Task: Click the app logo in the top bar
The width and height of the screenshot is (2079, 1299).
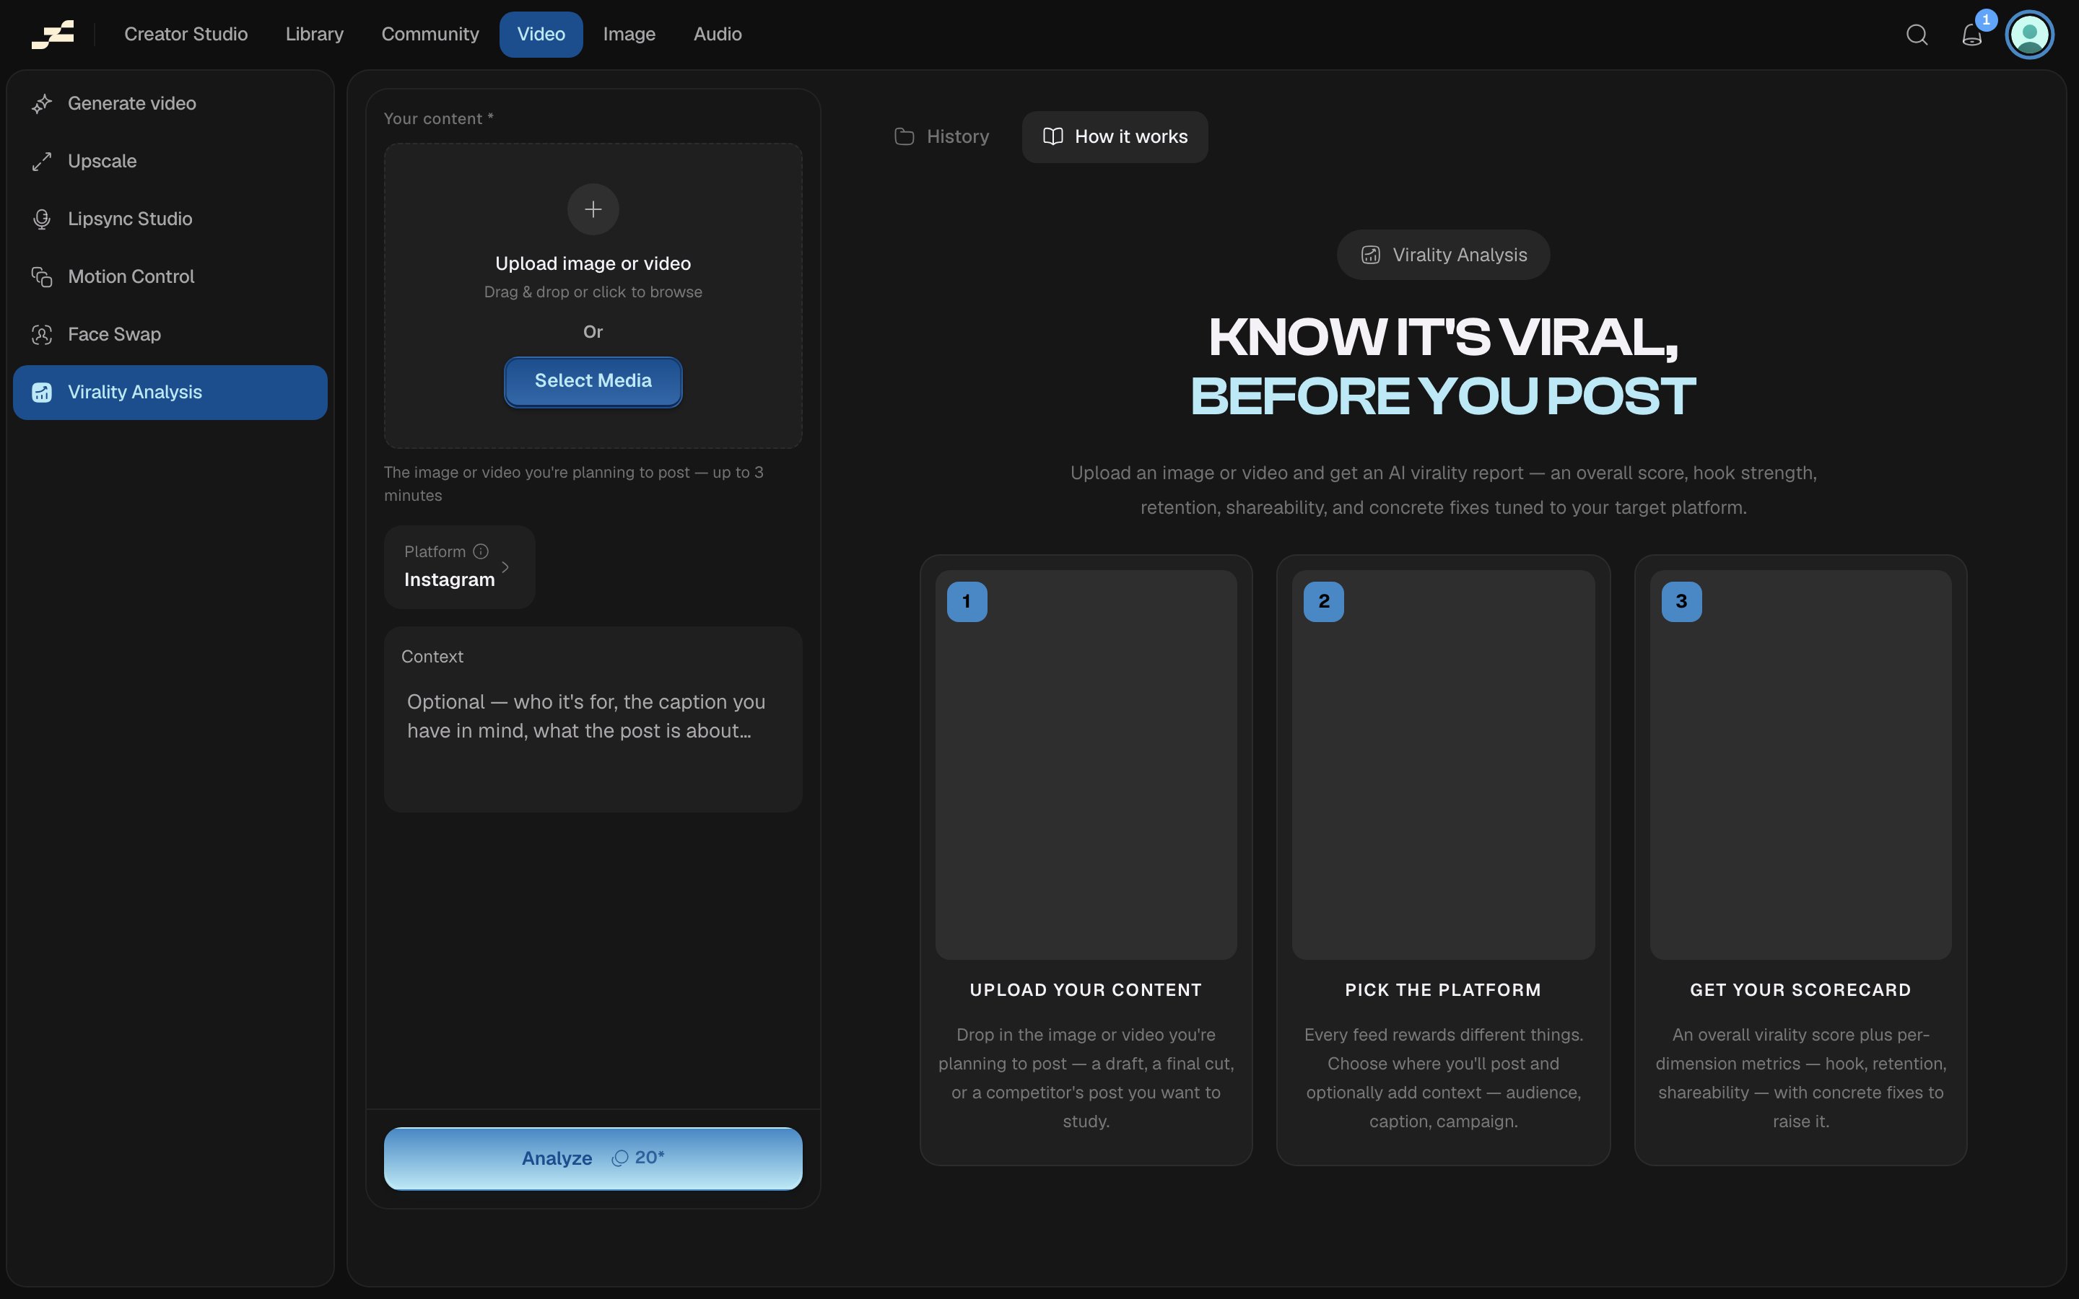Action: tap(53, 35)
